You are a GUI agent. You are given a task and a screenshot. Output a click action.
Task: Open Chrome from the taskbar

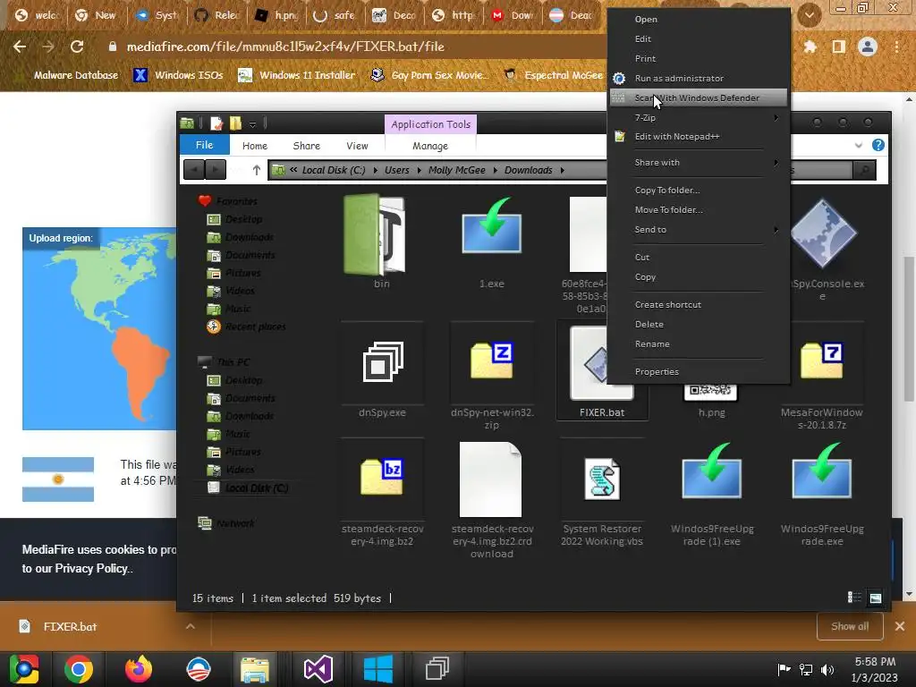79,669
